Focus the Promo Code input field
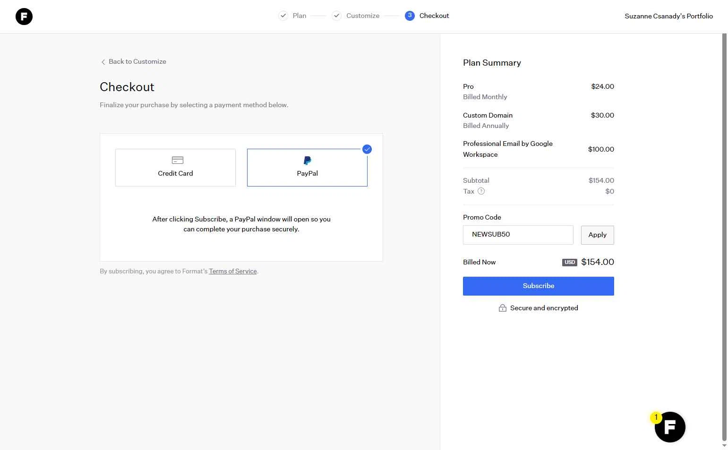728x450 pixels. (x=518, y=235)
